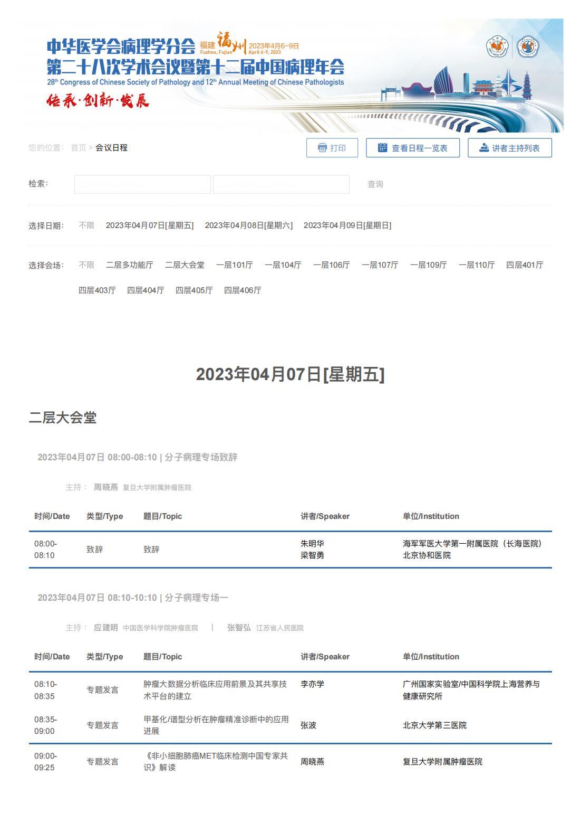Choose venue 四层406厅
This screenshot has width=581, height=823.
pos(243,290)
